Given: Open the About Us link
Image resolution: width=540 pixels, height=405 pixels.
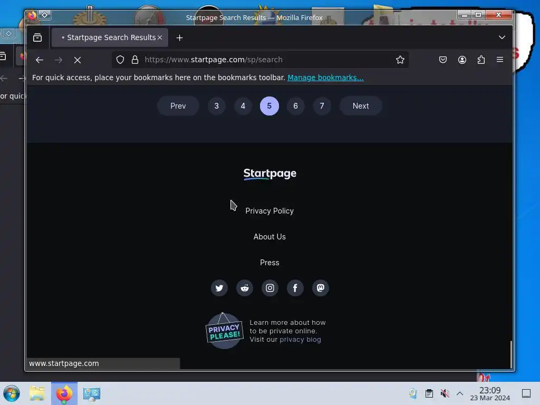Looking at the screenshot, I should coord(269,237).
